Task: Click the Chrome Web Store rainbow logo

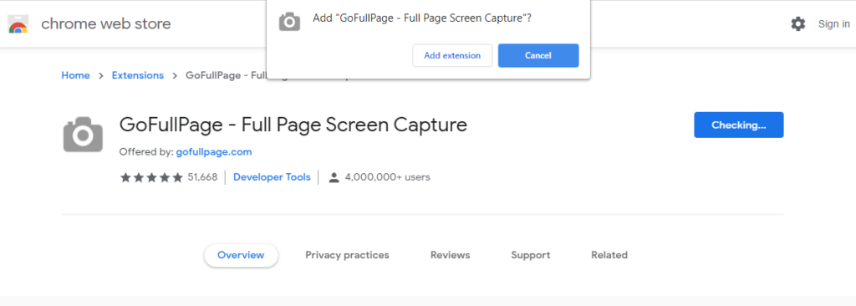Action: (18, 24)
